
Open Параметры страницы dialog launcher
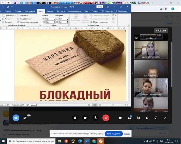tap(40, 25)
